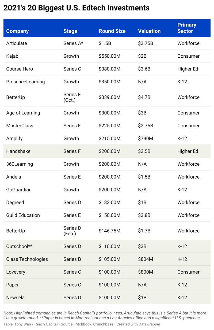The width and height of the screenshot is (214, 330).
Task: Sort by the Round Size column header
Action: pos(112,31)
